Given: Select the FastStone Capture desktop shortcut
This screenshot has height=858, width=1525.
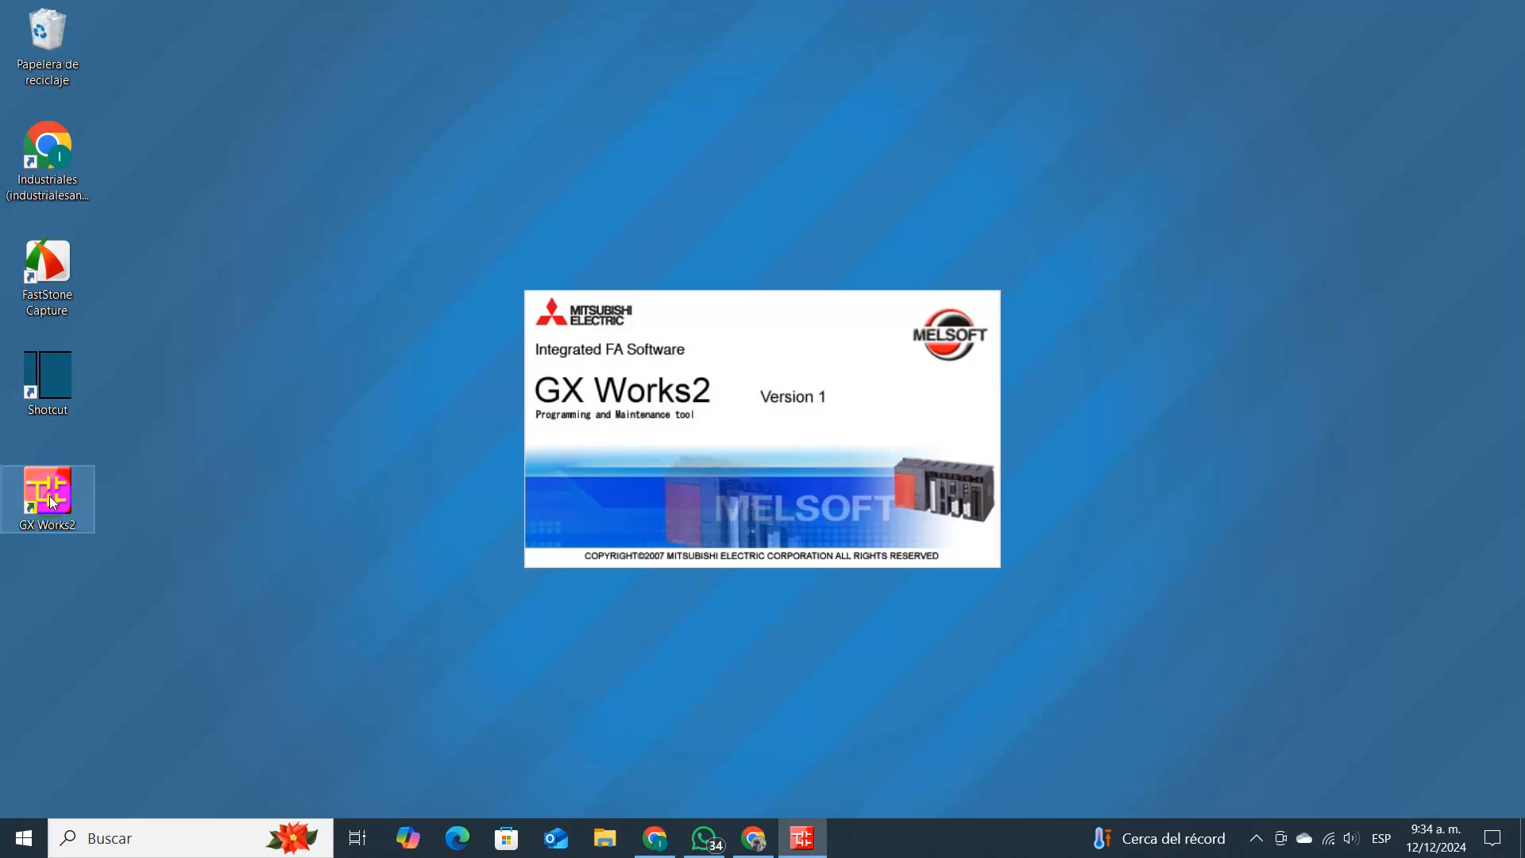Looking at the screenshot, I should point(47,278).
